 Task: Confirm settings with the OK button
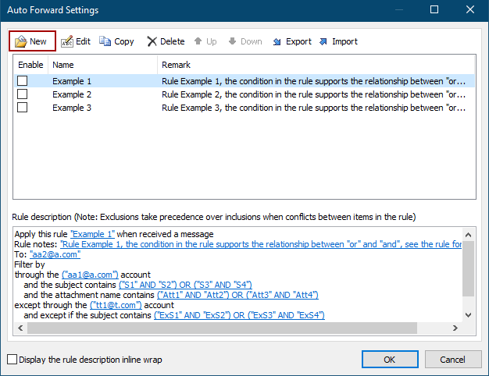[390, 359]
